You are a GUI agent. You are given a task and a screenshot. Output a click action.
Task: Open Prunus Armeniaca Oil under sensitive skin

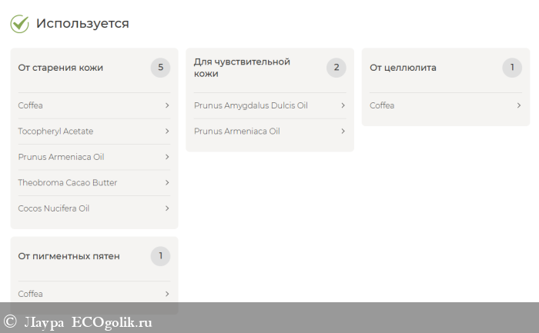click(x=236, y=132)
